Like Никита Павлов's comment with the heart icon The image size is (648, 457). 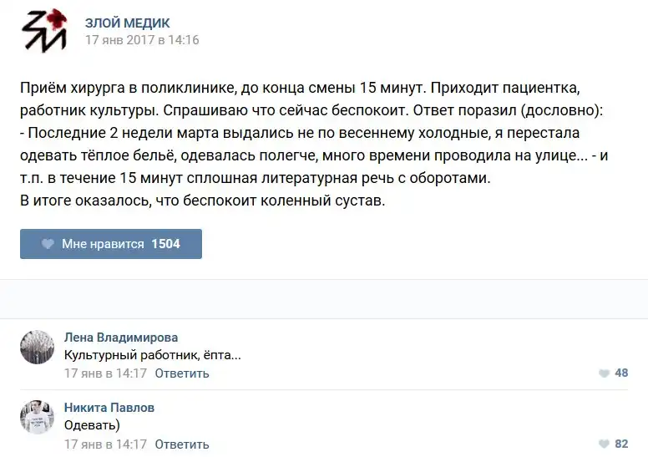604,444
